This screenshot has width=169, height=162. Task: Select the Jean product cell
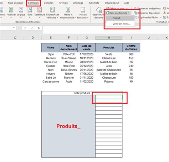[109, 66]
